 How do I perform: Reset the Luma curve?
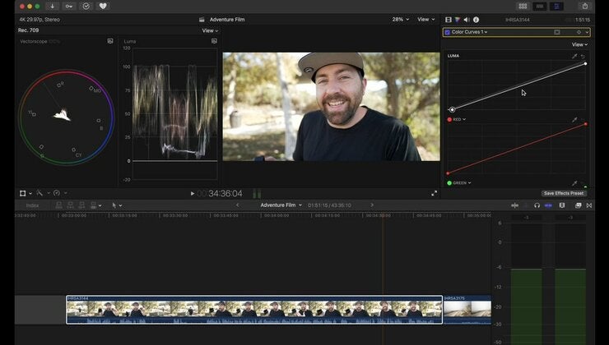point(583,56)
